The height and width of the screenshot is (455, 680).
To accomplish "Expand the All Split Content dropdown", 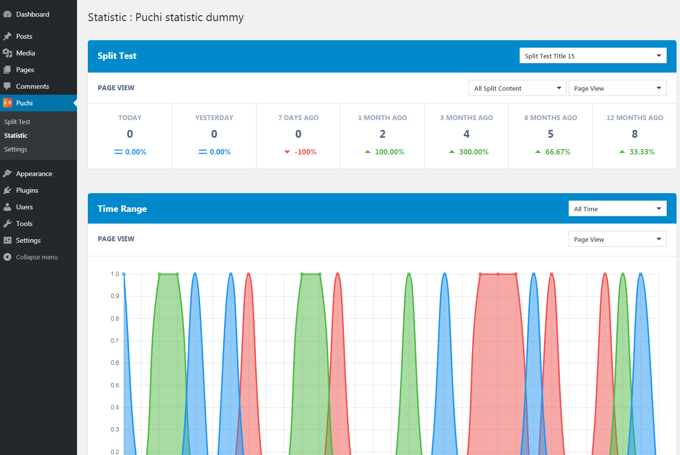I will pos(517,88).
